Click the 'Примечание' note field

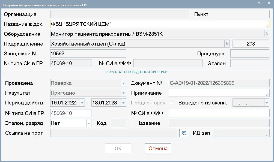[x=218, y=93]
